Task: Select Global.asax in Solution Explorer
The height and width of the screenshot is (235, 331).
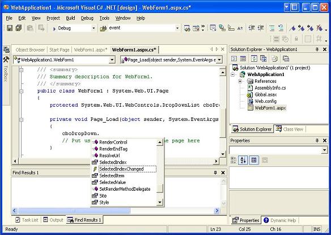Action: (266, 94)
